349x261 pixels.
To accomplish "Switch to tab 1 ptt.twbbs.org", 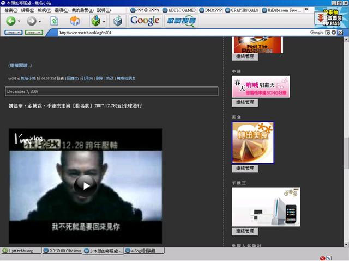I will [21, 251].
